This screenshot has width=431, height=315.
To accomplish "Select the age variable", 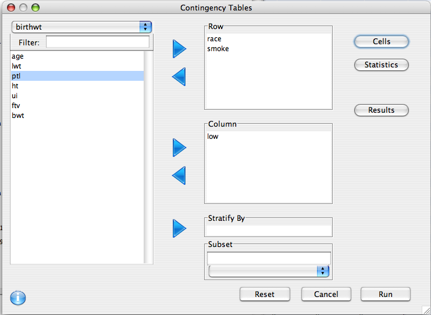I will pyautogui.click(x=77, y=56).
